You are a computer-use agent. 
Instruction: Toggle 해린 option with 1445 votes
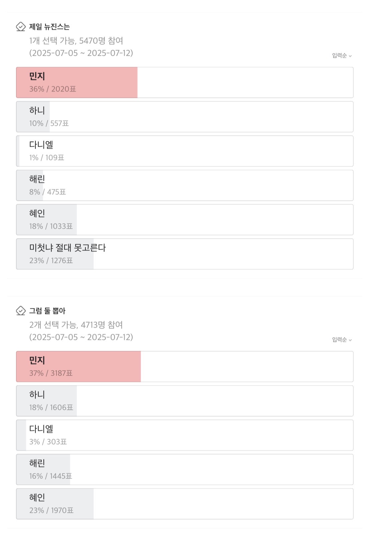tap(185, 469)
